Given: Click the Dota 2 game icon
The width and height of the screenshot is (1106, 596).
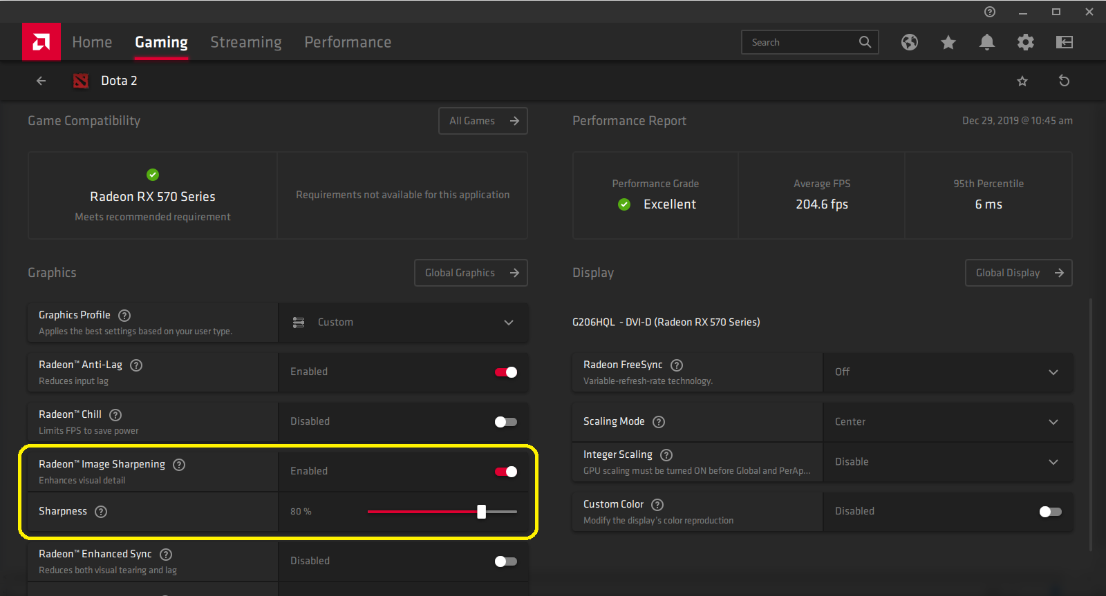Looking at the screenshot, I should click(81, 81).
